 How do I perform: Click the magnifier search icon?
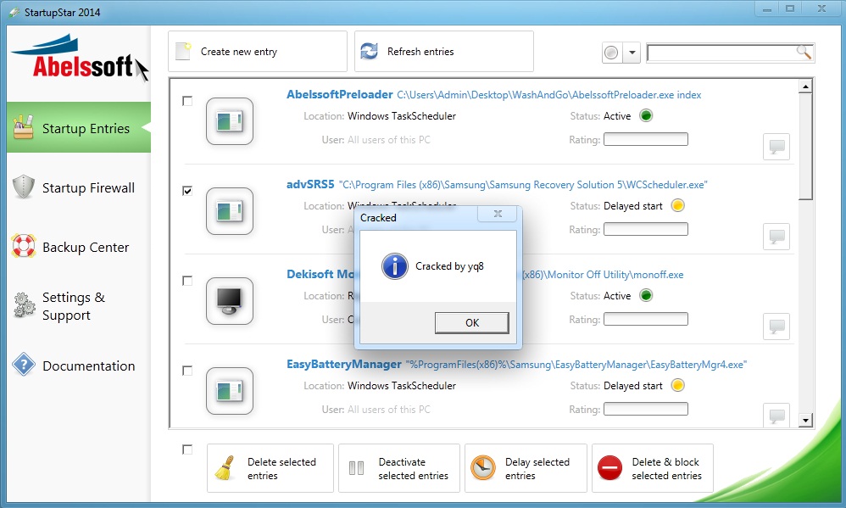coord(804,52)
